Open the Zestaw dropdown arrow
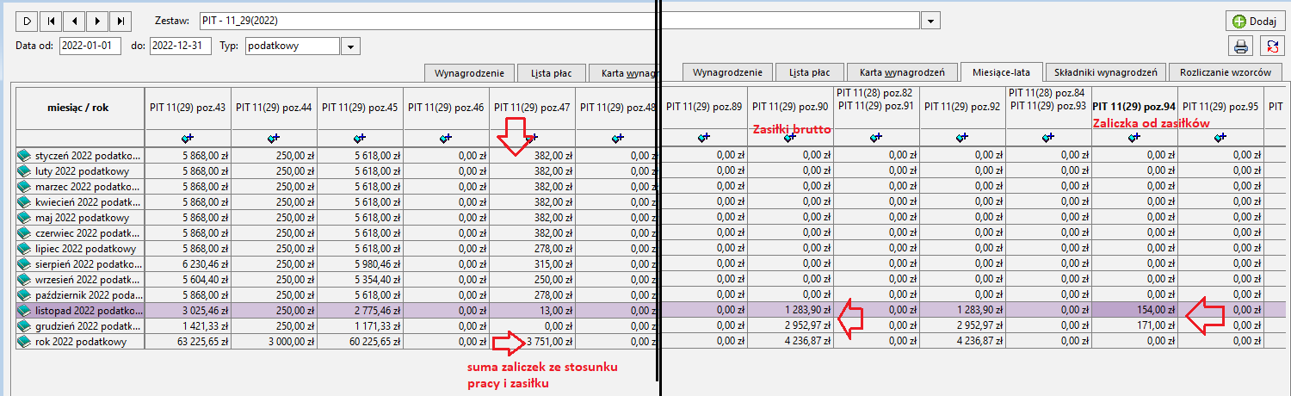Viewport: 1291px width, 396px height. (931, 20)
